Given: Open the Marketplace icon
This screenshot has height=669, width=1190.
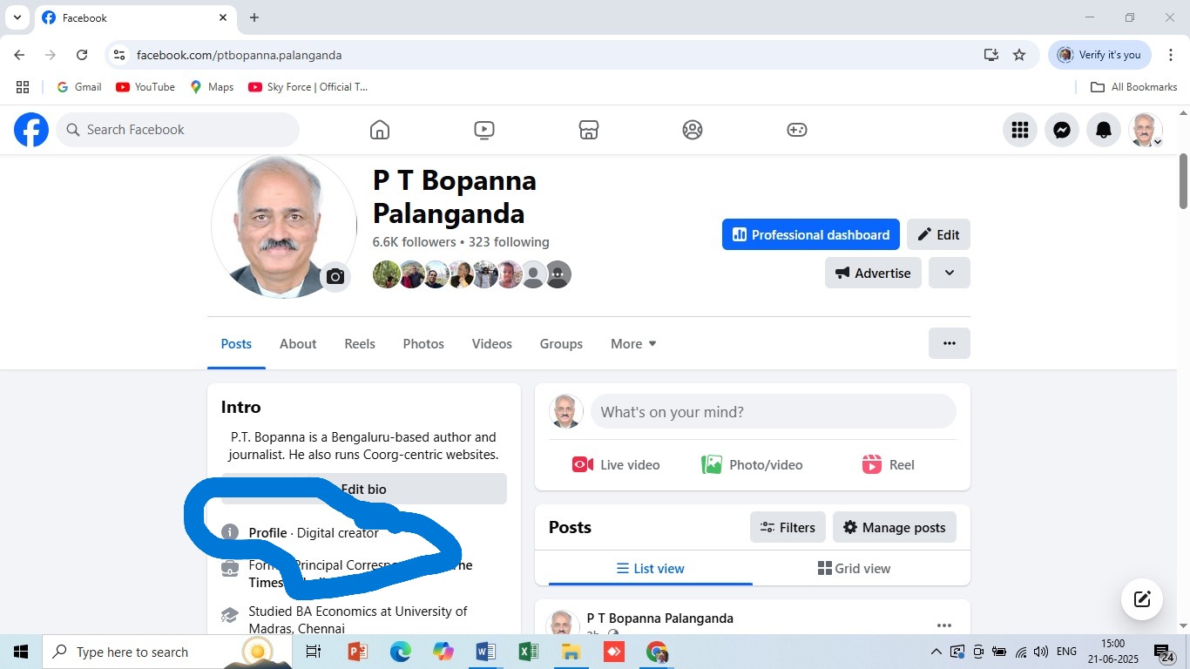Looking at the screenshot, I should [589, 130].
